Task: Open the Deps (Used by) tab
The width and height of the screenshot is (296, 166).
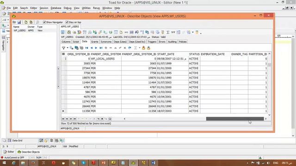Action: [x=137, y=42]
